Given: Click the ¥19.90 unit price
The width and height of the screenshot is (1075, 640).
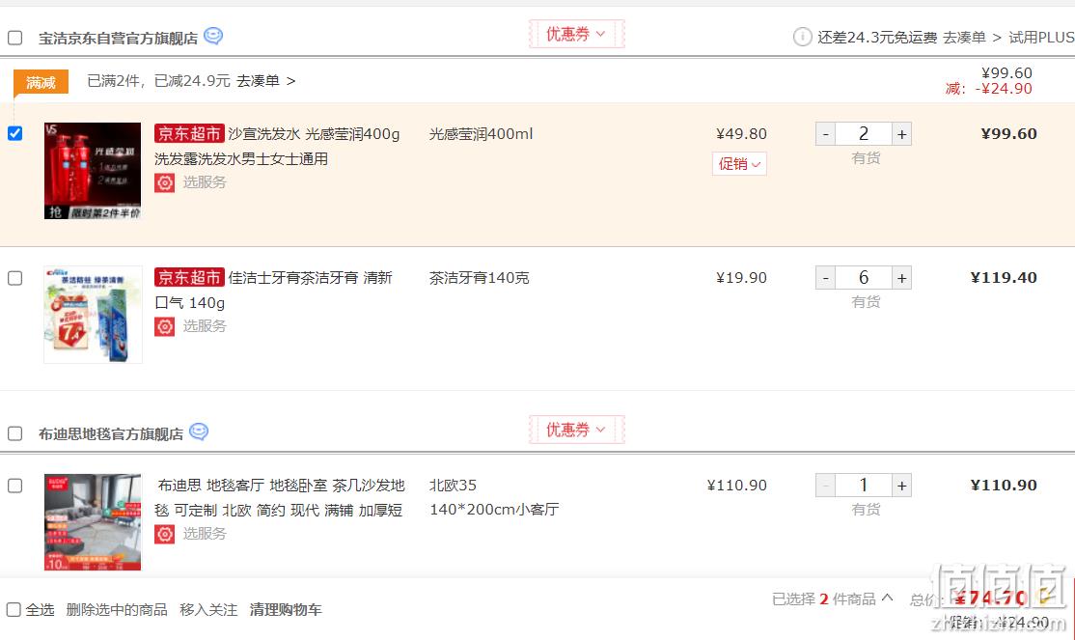Looking at the screenshot, I should coord(741,278).
